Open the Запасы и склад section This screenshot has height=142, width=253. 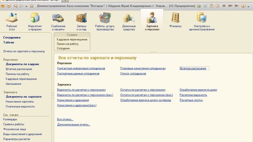pos(81,22)
